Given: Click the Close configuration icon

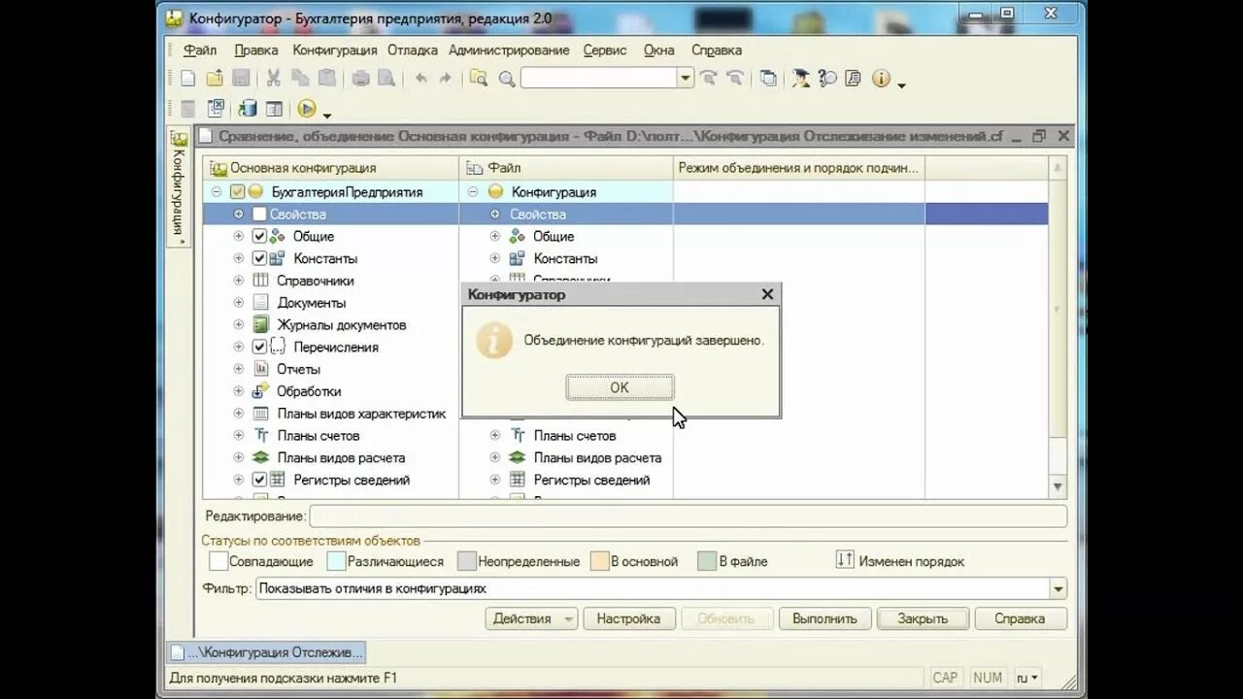Looking at the screenshot, I should click(216, 109).
